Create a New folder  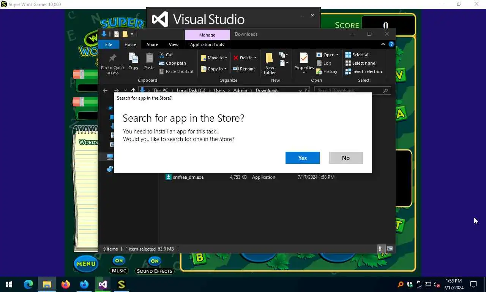point(270,64)
